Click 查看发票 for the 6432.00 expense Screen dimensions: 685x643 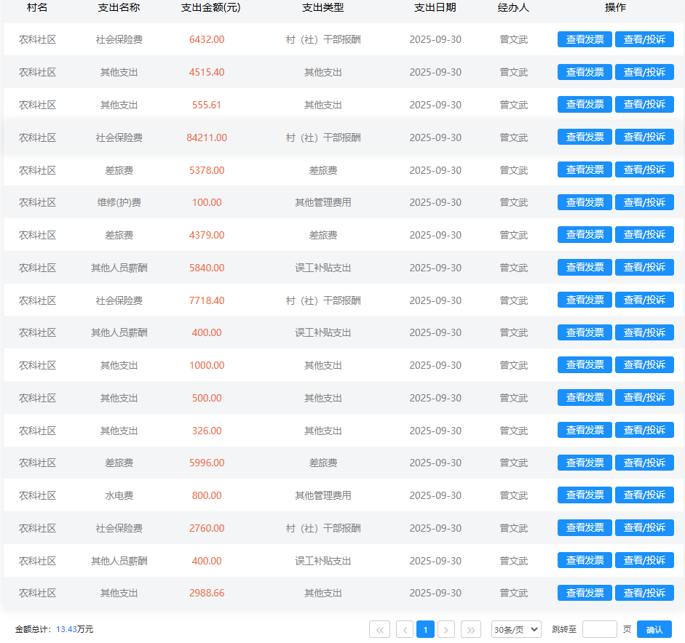click(x=585, y=39)
